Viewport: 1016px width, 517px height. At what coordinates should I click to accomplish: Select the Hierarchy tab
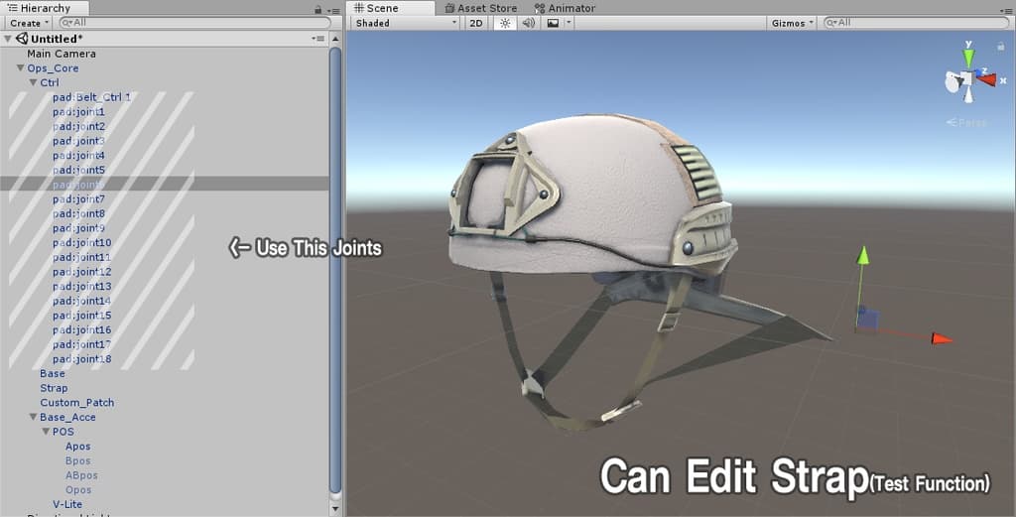tap(46, 8)
